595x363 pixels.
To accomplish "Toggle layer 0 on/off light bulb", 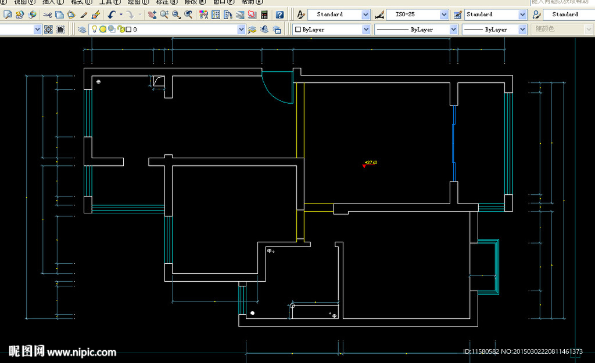I will pyautogui.click(x=95, y=29).
